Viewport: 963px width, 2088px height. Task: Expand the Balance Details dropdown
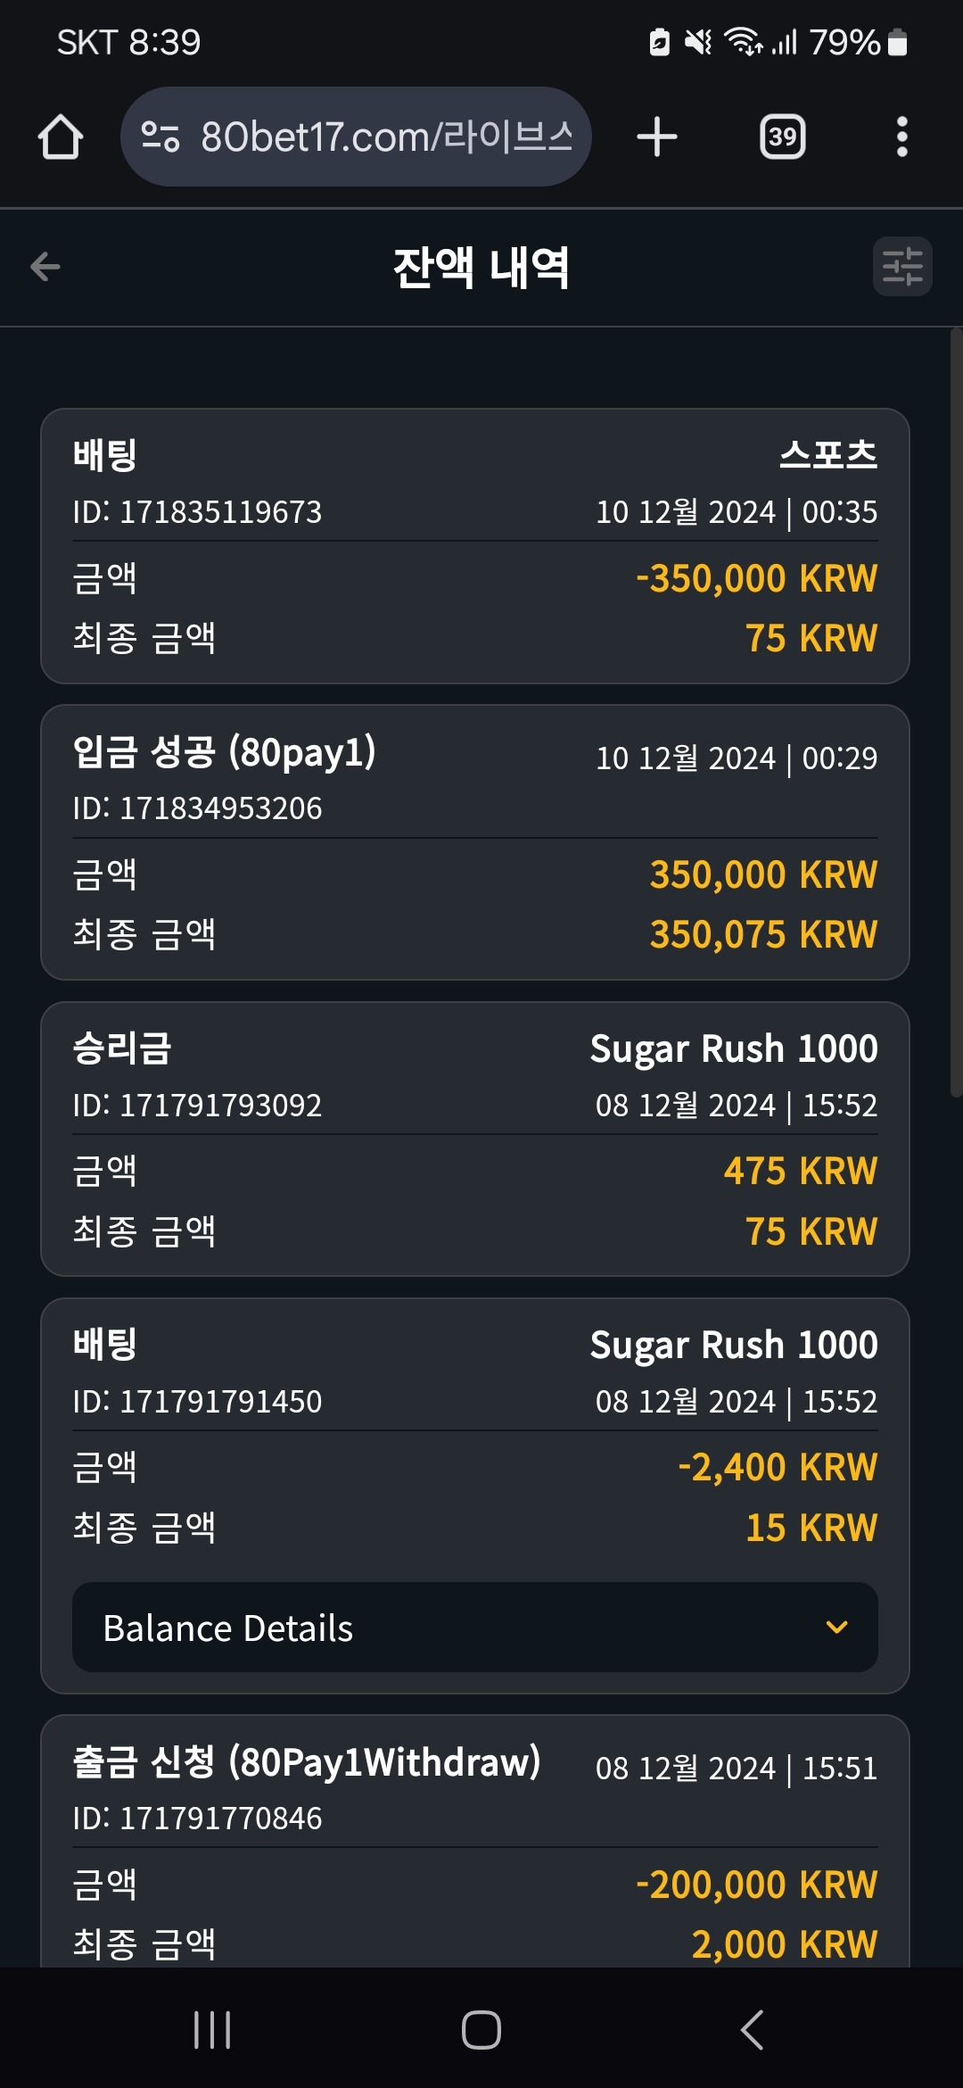[475, 1628]
